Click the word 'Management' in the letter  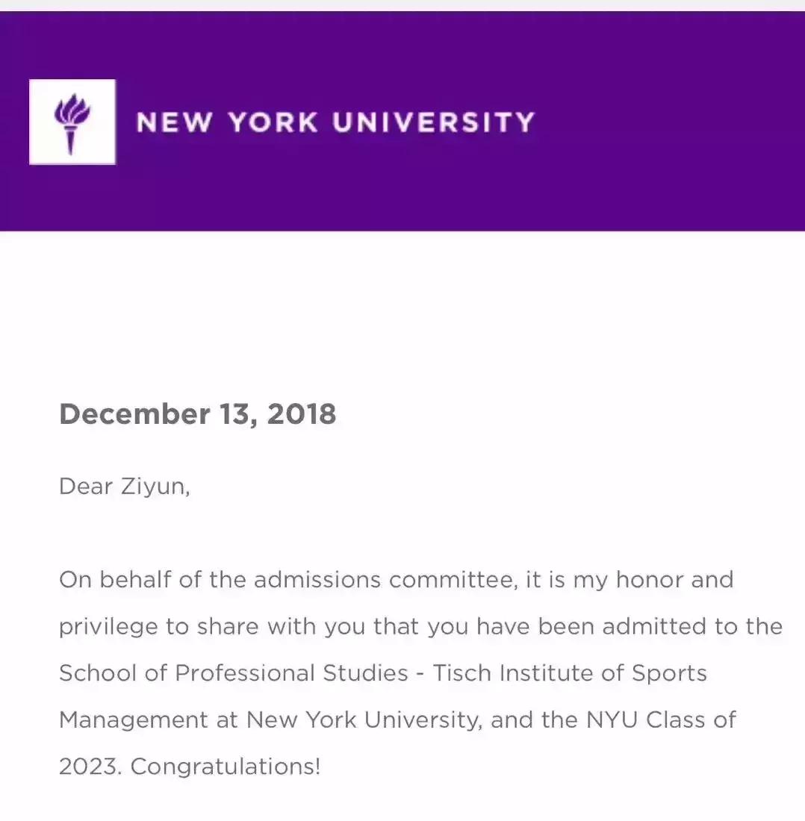click(x=133, y=720)
